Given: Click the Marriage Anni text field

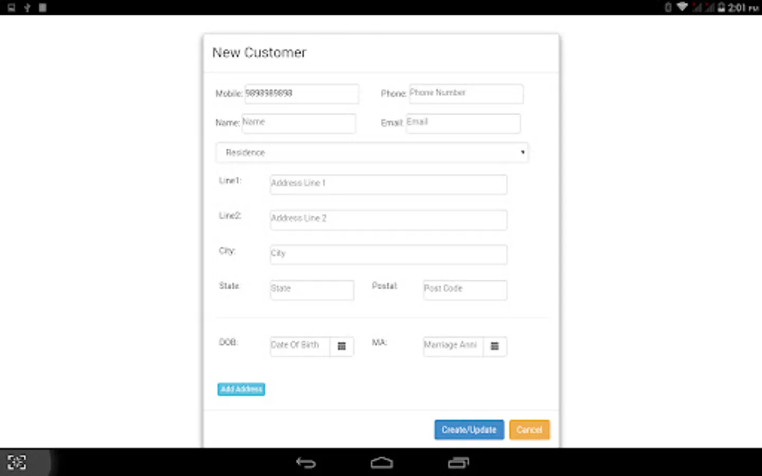Looking at the screenshot, I should pos(453,346).
